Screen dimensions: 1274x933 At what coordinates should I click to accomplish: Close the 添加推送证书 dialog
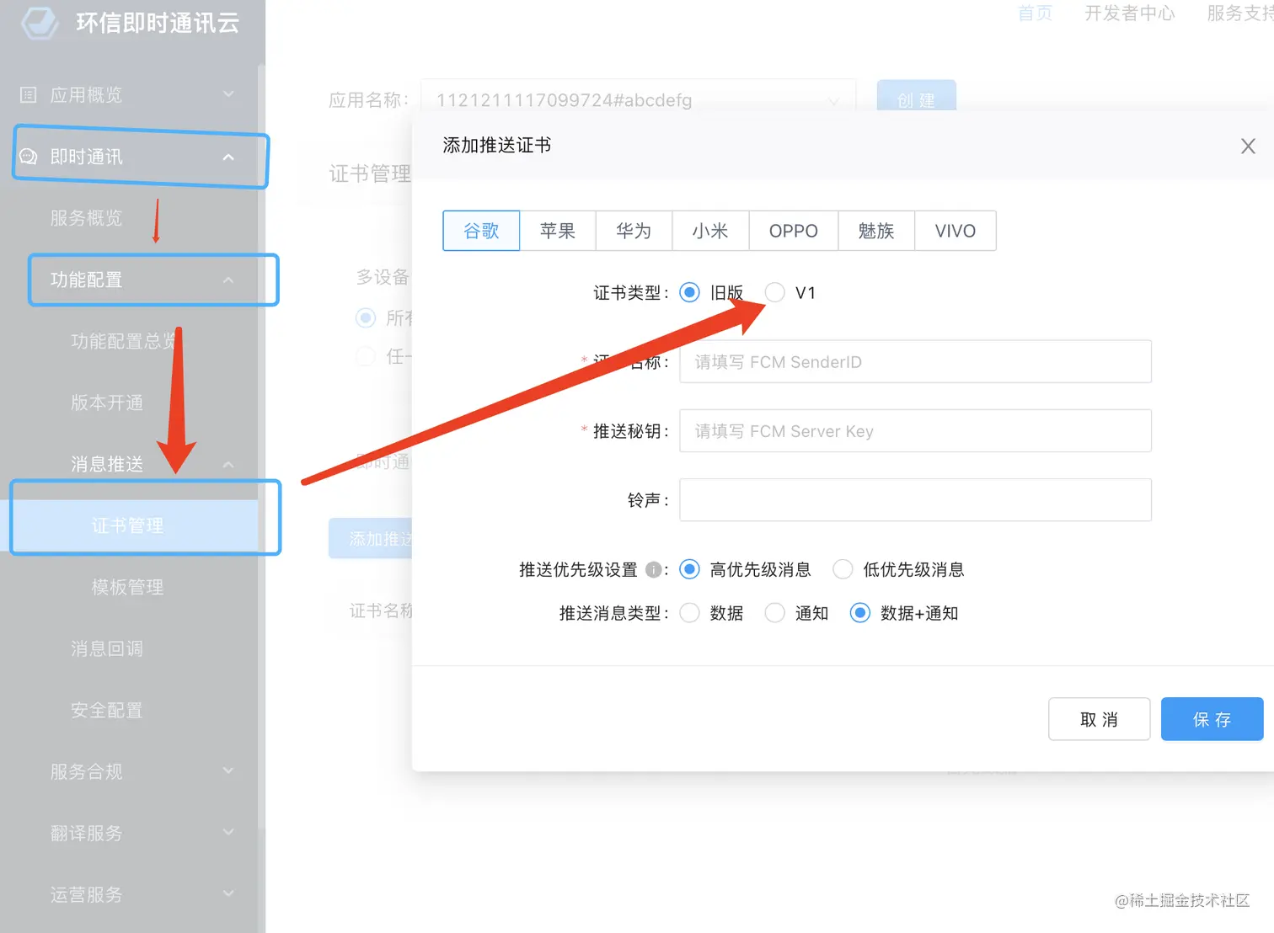[x=1248, y=146]
